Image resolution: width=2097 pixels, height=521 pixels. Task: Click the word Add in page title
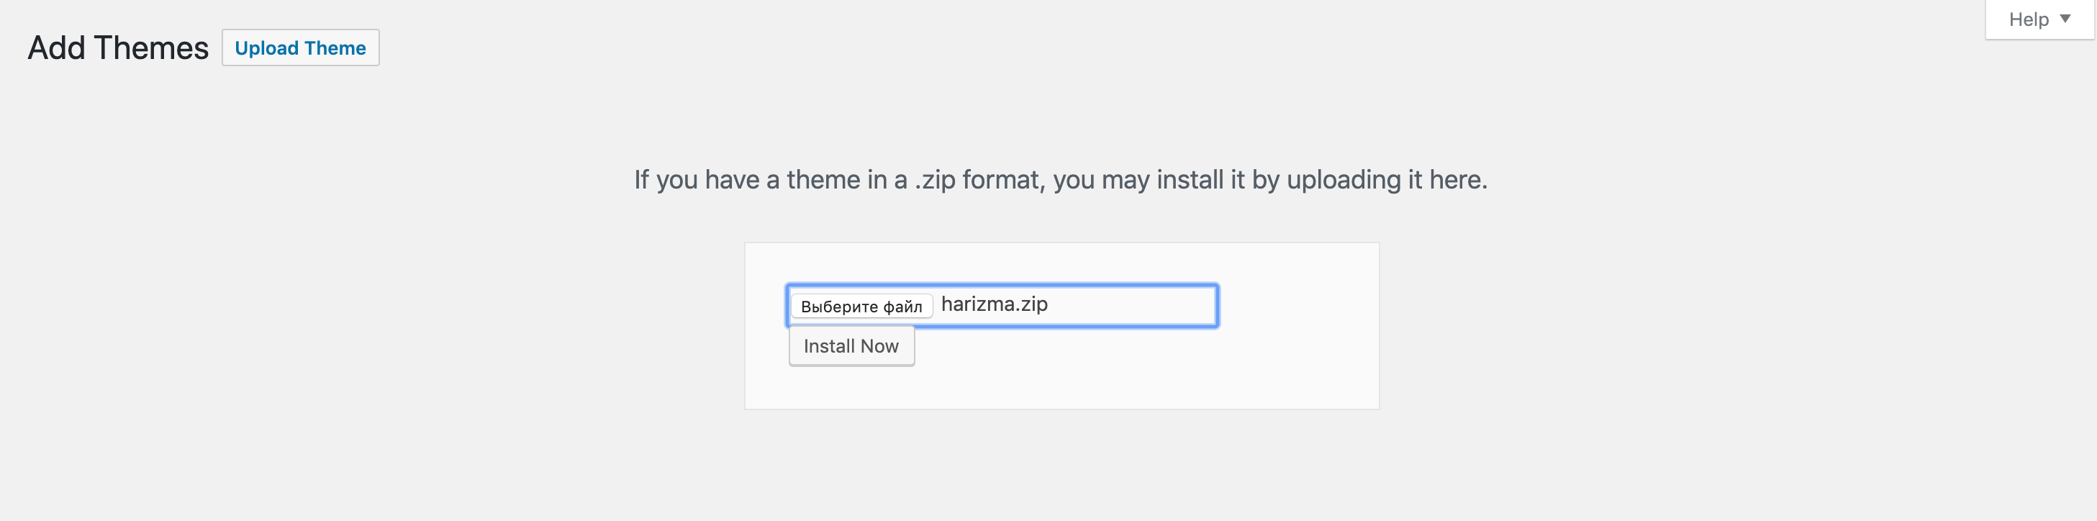(x=56, y=48)
